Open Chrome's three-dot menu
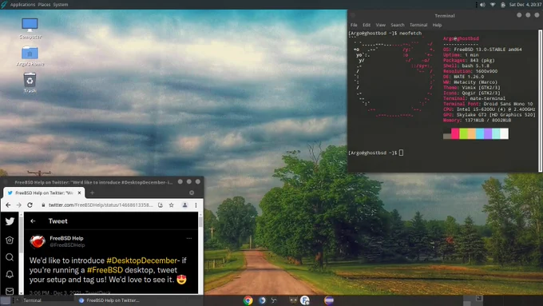The image size is (543, 306). point(196,205)
